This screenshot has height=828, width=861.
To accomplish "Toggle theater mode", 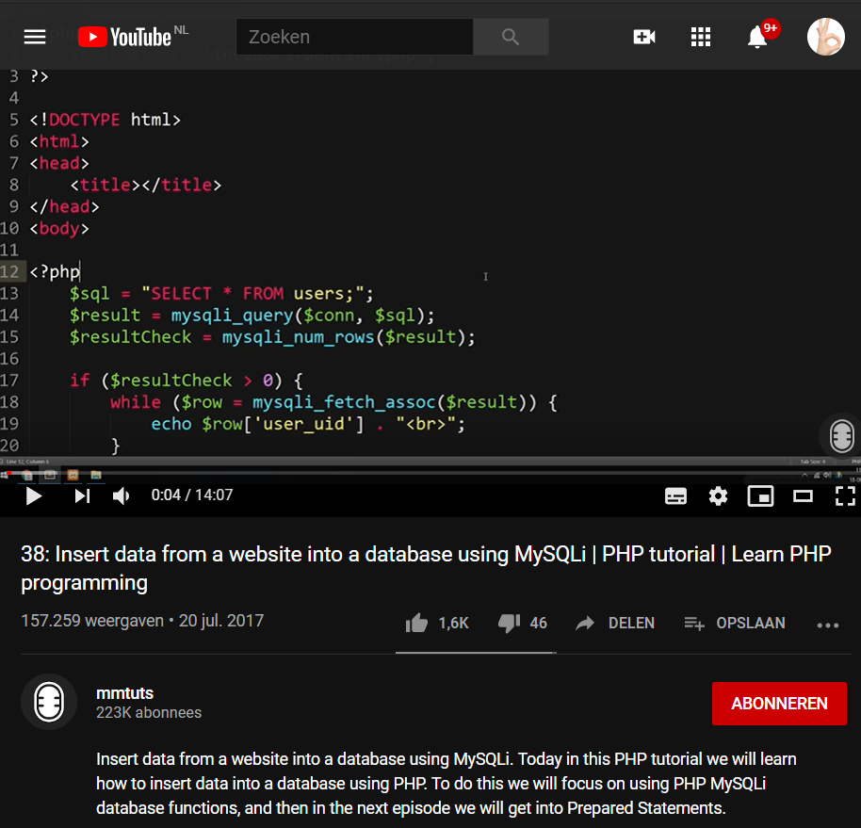I will coord(803,496).
